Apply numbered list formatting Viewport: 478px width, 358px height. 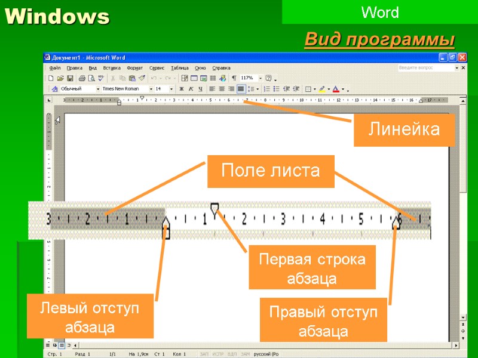pos(266,89)
